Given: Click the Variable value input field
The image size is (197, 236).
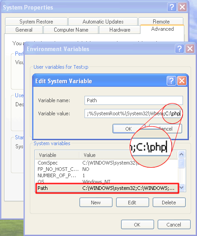Looking at the screenshot, I should (x=134, y=113).
